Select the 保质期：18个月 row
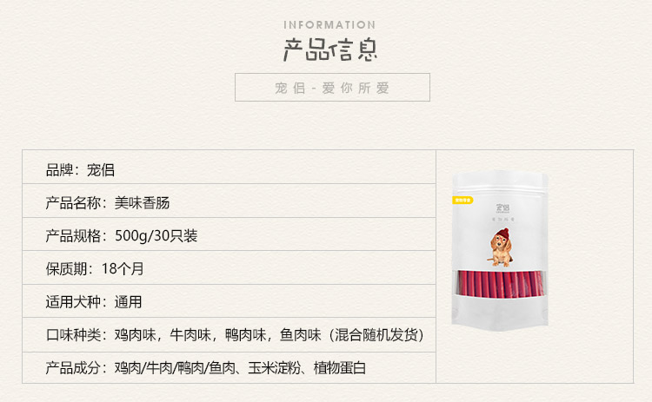 click(x=229, y=268)
